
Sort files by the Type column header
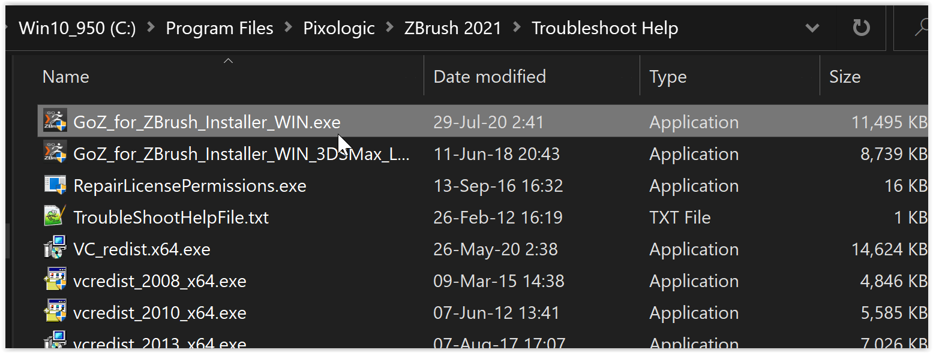coord(668,76)
